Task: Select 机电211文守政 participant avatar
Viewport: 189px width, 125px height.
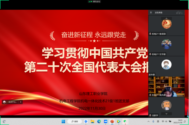Action: point(166,44)
